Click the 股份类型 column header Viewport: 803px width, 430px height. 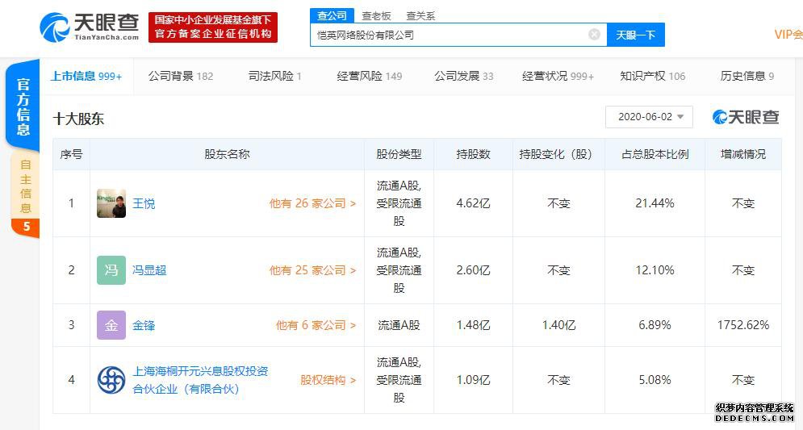coord(399,154)
